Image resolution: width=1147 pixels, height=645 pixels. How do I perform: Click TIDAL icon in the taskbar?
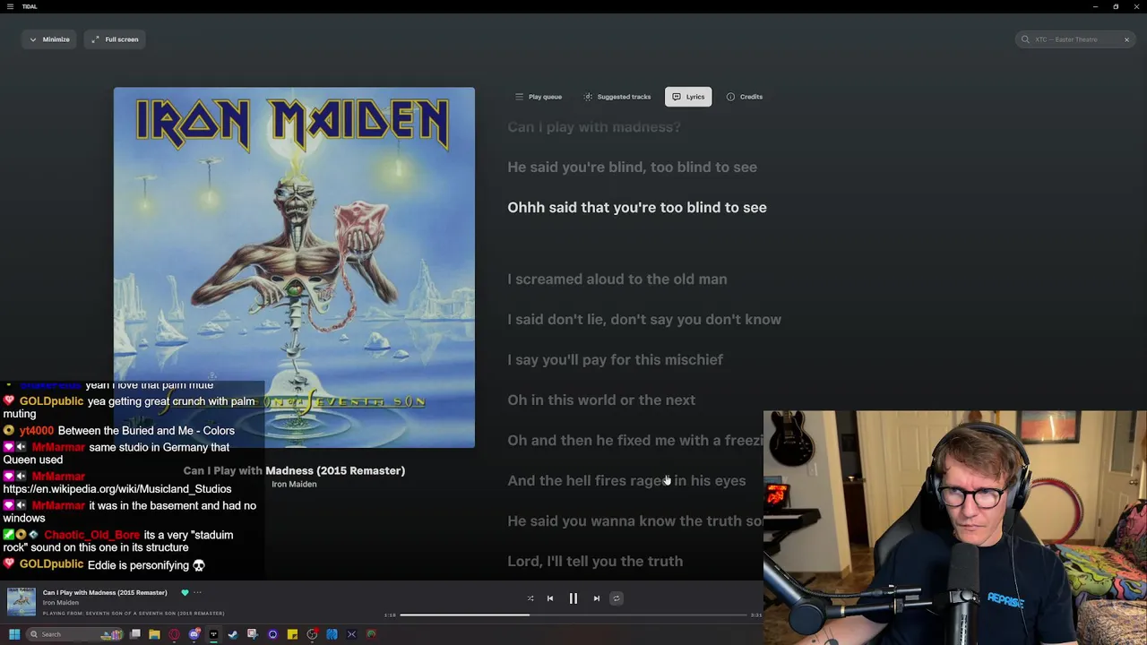tap(213, 634)
